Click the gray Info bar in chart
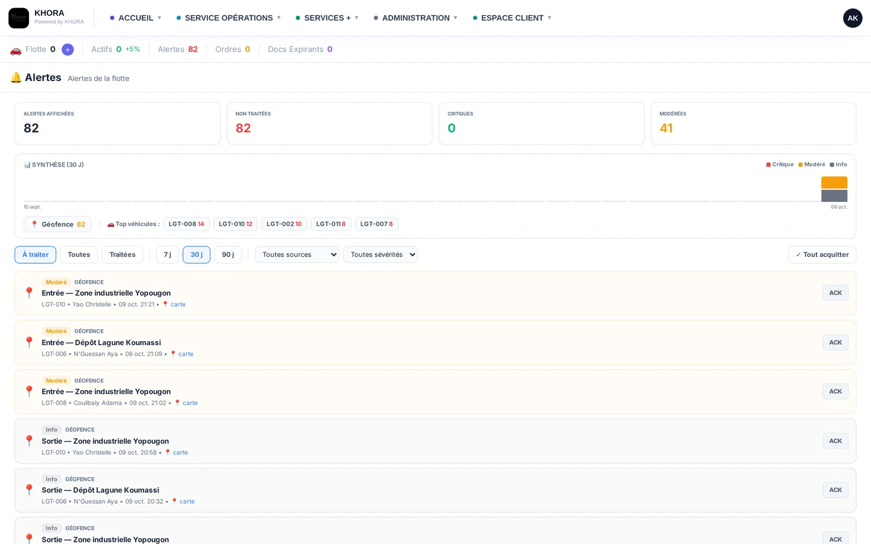871x544 pixels. (834, 195)
